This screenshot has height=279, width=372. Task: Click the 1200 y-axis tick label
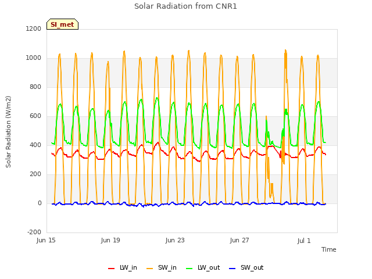point(34,28)
